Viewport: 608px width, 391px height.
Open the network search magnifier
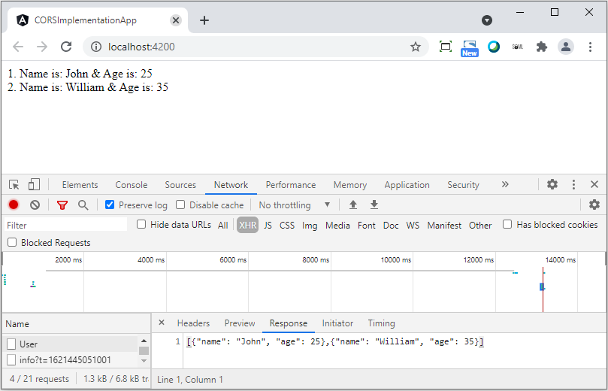[83, 205]
